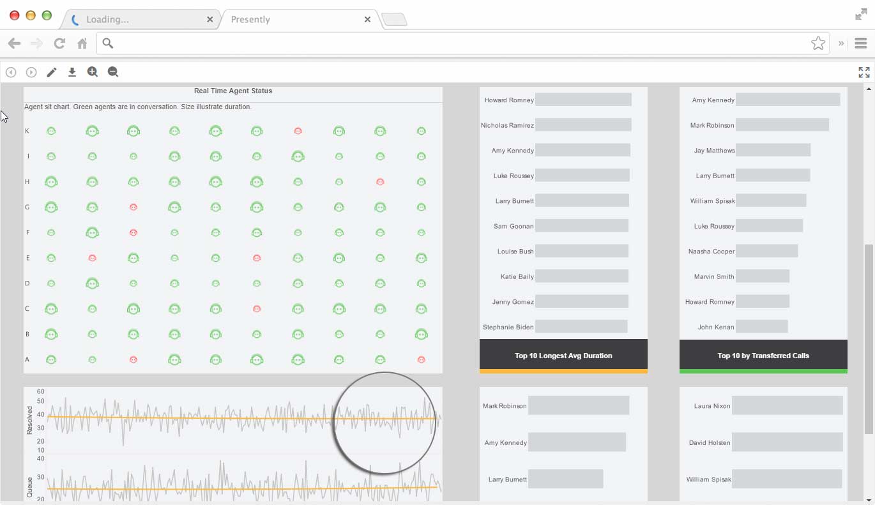The width and height of the screenshot is (875, 505).
Task: Click Stephanie Biden's duration bar
Action: tap(581, 327)
